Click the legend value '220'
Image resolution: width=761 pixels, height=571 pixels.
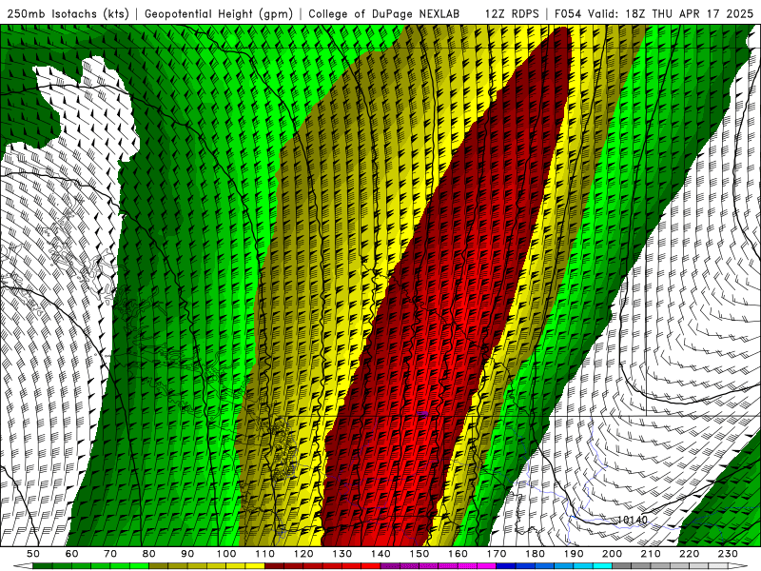[x=689, y=554]
